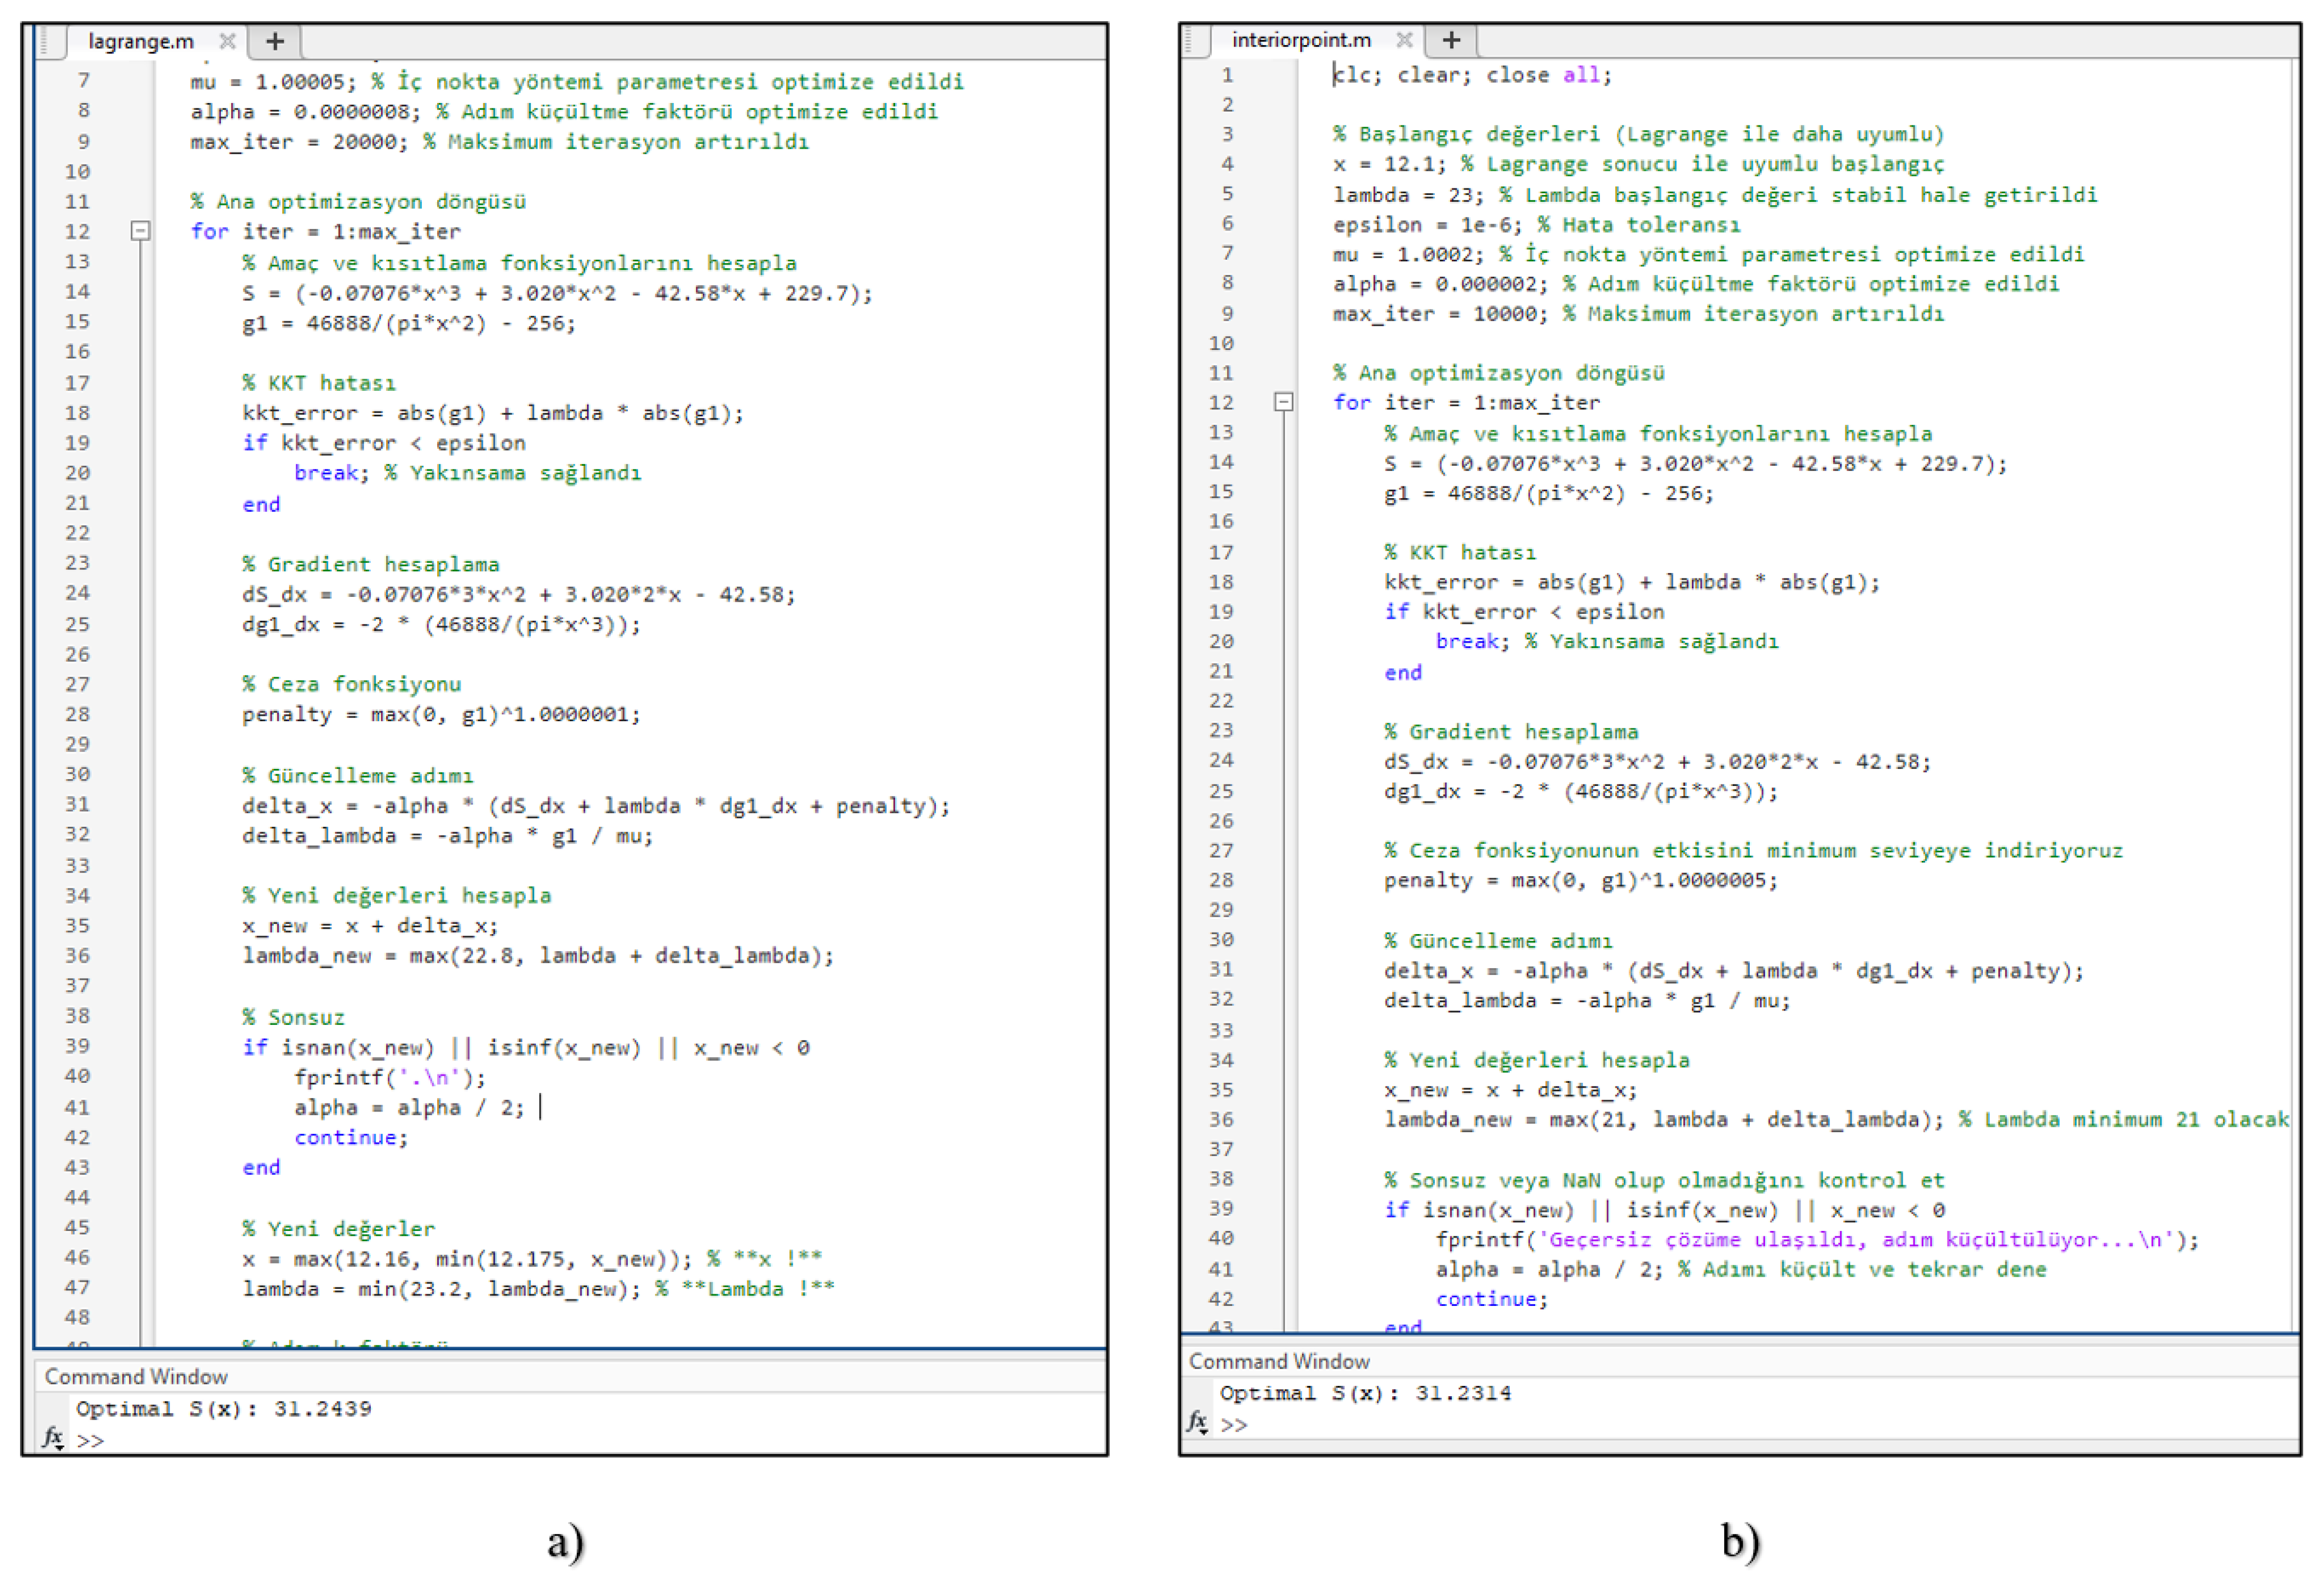Screen dimensions: 2324x1582
Task: Click drag grip left of interiorpoint.m tab
Action: (1190, 39)
